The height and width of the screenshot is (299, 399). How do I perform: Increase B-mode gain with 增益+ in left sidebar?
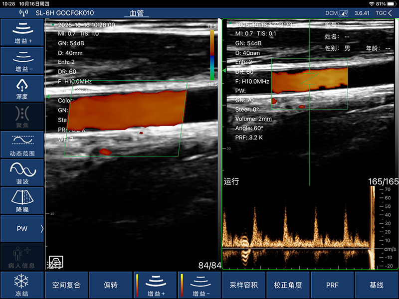[22, 32]
